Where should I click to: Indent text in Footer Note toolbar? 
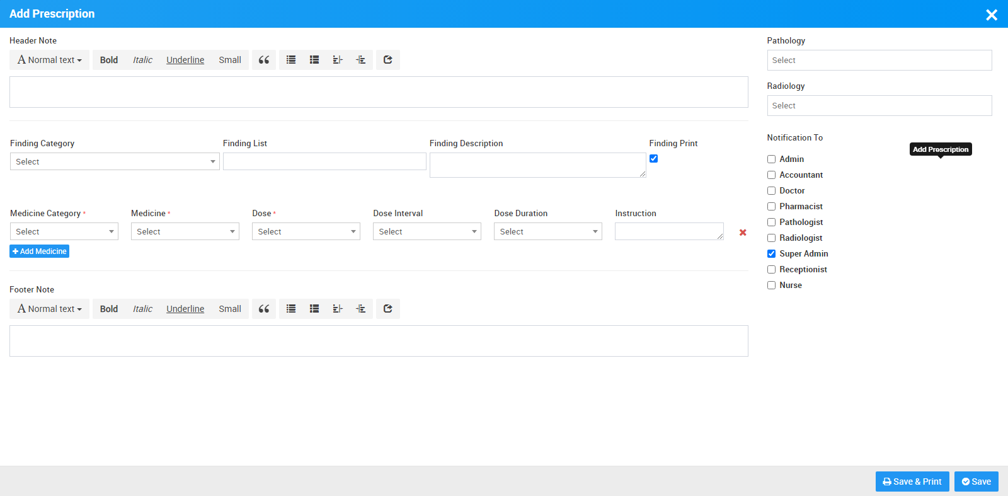coord(361,309)
